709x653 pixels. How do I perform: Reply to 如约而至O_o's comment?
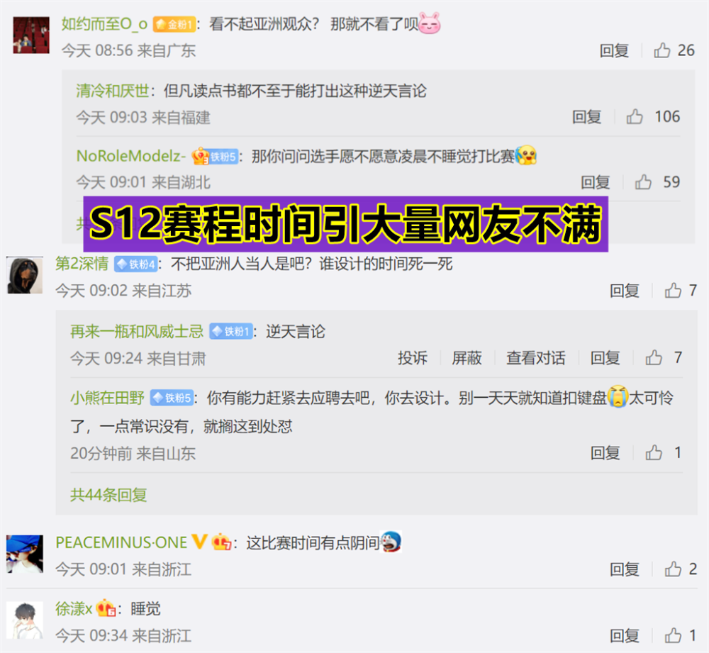(x=614, y=50)
